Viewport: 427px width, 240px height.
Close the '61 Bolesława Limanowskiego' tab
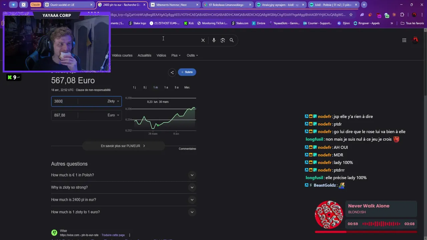[250, 5]
